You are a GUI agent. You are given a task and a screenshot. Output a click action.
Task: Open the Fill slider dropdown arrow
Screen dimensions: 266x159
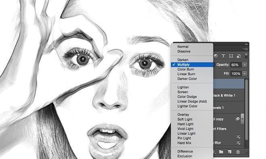pyautogui.click(x=245, y=73)
